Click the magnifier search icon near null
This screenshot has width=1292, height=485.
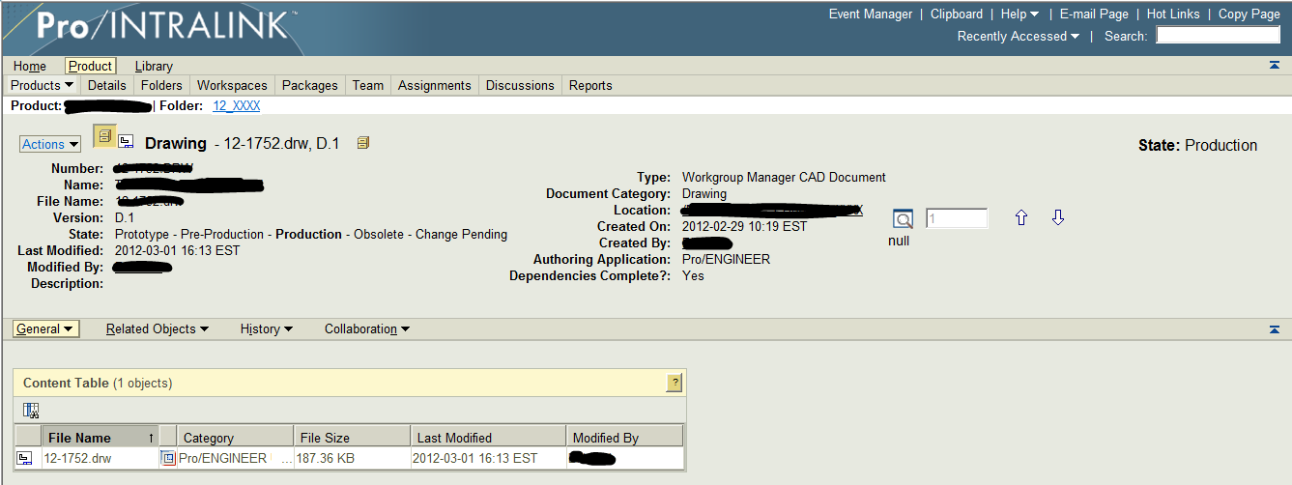[x=903, y=218]
